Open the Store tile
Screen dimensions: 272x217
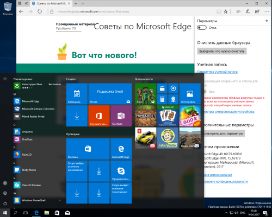click(88, 149)
